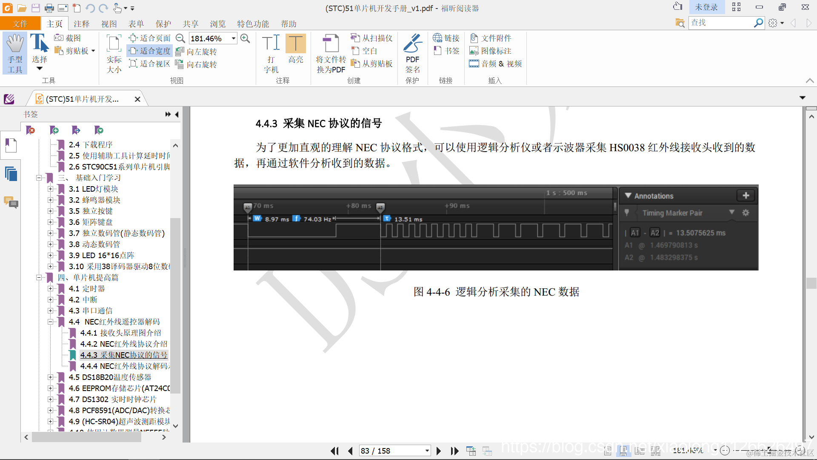The width and height of the screenshot is (817, 460).
Task: Jump to bookmark 4.4.2 NEC红外线协议介绍
Action: [x=123, y=344]
